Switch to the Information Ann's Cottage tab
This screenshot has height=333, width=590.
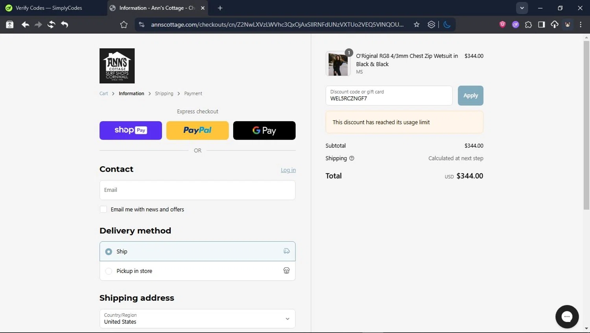pyautogui.click(x=157, y=8)
